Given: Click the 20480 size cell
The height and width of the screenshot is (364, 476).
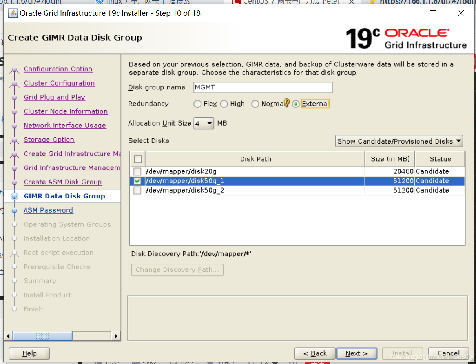Looking at the screenshot, I should pyautogui.click(x=390, y=171).
